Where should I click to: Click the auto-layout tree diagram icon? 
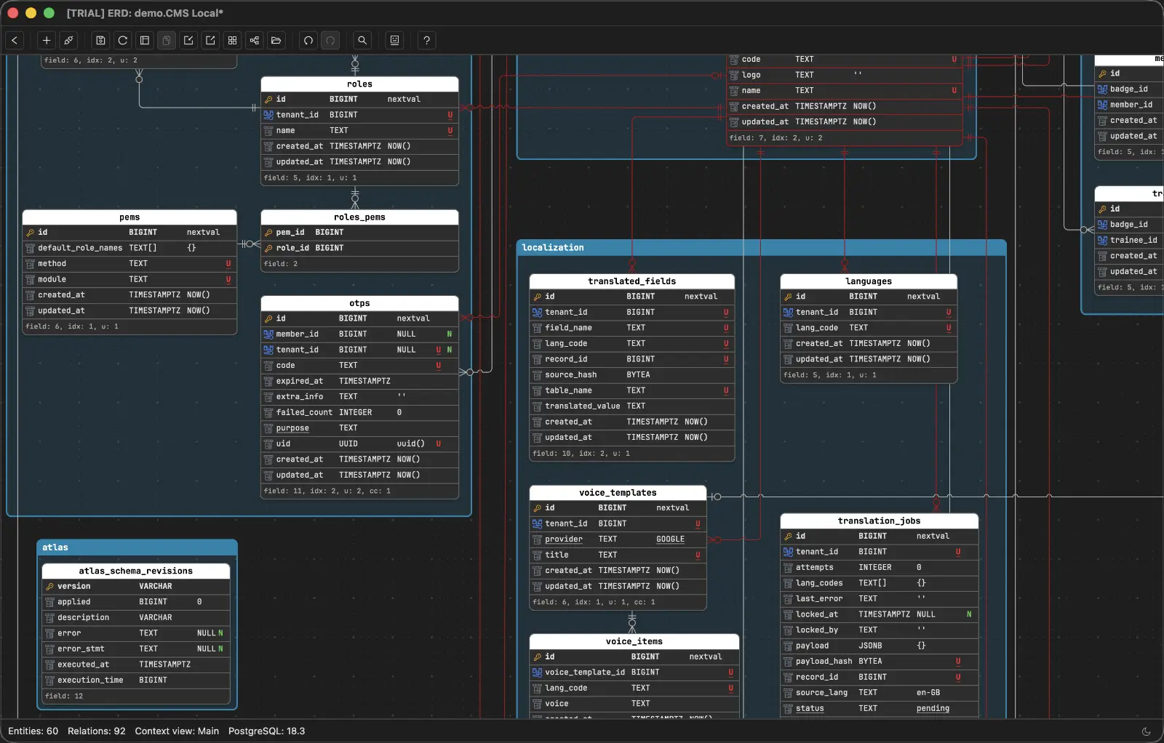(x=254, y=41)
